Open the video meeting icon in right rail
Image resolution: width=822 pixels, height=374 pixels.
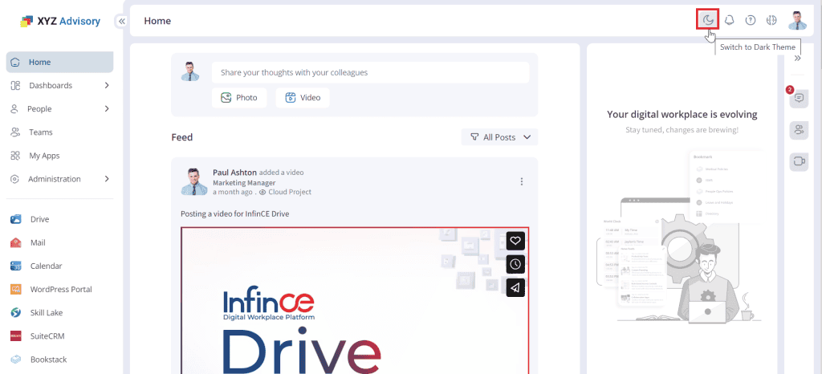point(799,161)
